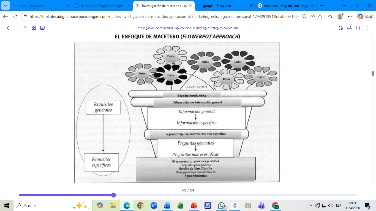
Task: Adjust text size with AA icon
Action: point(349,28)
